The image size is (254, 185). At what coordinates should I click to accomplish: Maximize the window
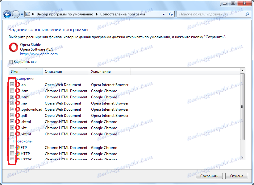click(x=233, y=3)
